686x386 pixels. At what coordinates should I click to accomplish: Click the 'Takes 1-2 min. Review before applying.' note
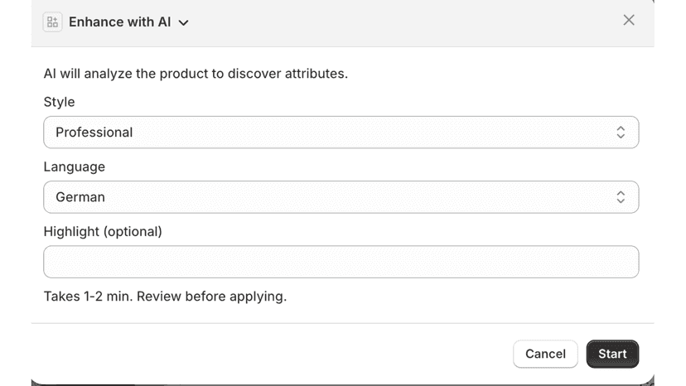(165, 297)
